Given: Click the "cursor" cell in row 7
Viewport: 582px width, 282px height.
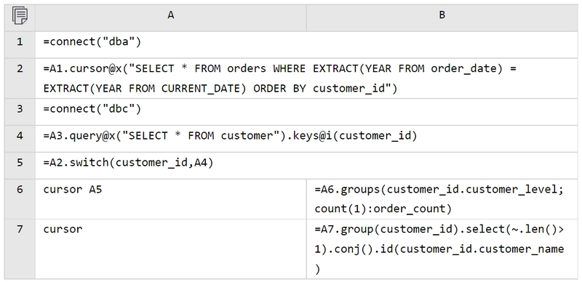Looking at the screenshot, I should (171, 249).
